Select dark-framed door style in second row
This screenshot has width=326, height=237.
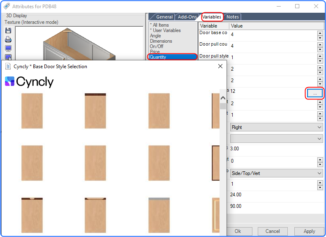(x=216, y=163)
